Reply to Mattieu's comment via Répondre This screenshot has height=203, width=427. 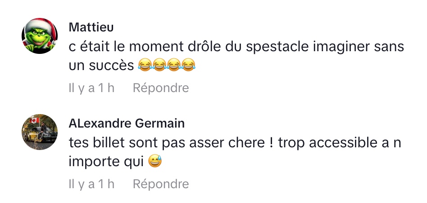pos(160,88)
